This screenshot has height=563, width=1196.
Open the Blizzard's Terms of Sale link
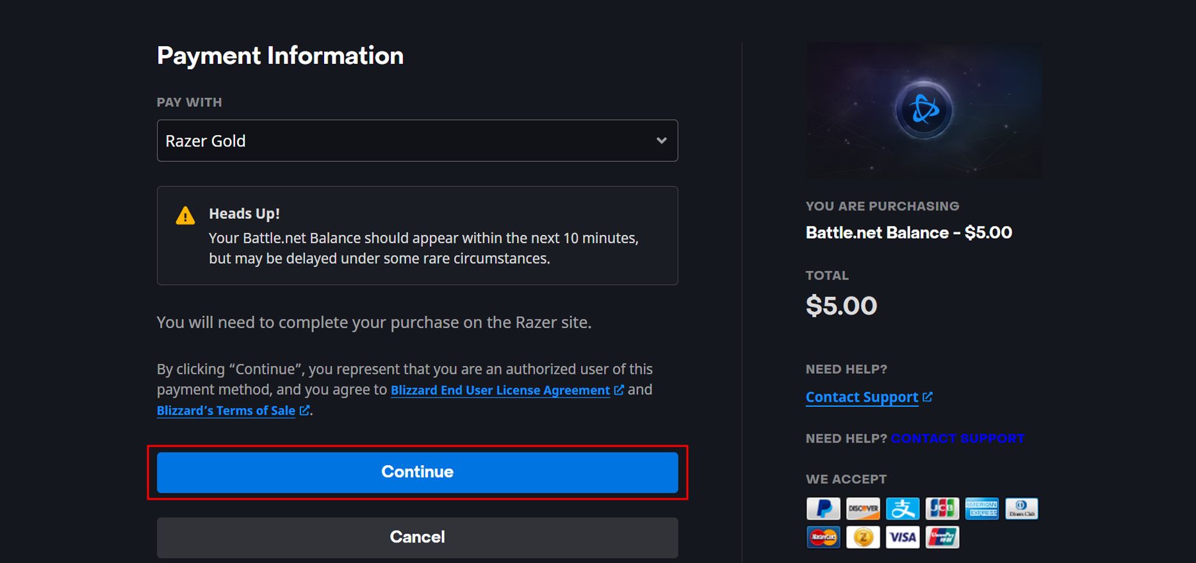[226, 411]
